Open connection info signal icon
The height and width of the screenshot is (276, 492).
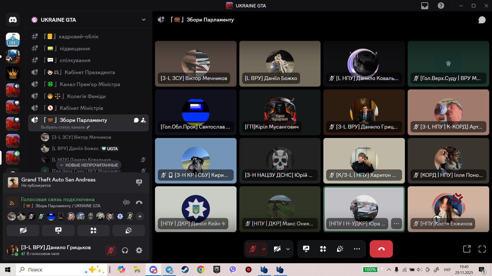coord(12,203)
